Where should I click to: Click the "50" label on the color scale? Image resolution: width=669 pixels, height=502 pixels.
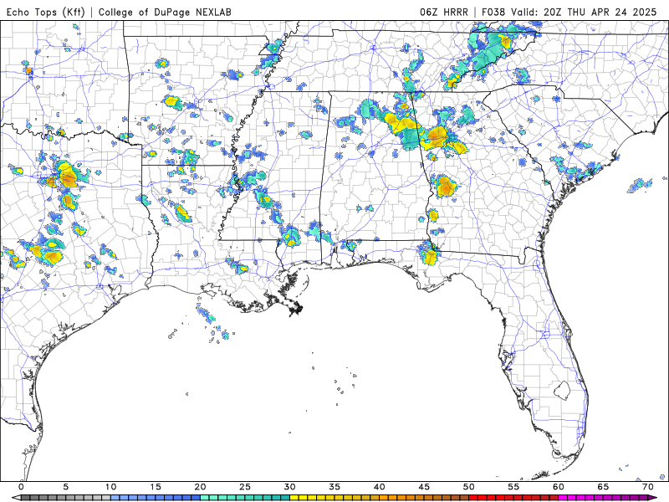[469, 487]
